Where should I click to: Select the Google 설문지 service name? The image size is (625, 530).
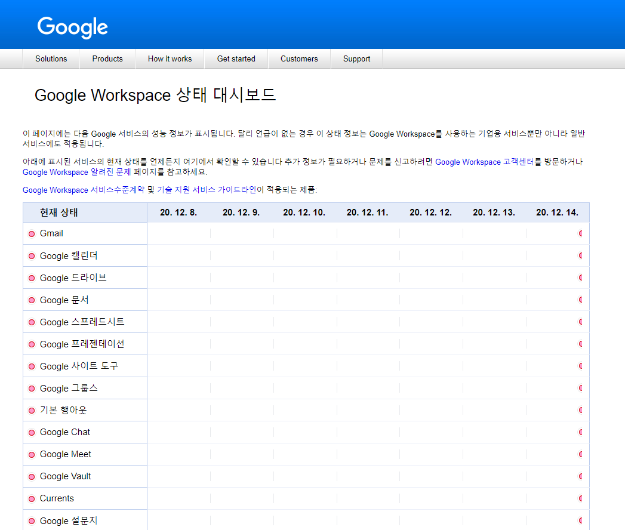point(69,521)
